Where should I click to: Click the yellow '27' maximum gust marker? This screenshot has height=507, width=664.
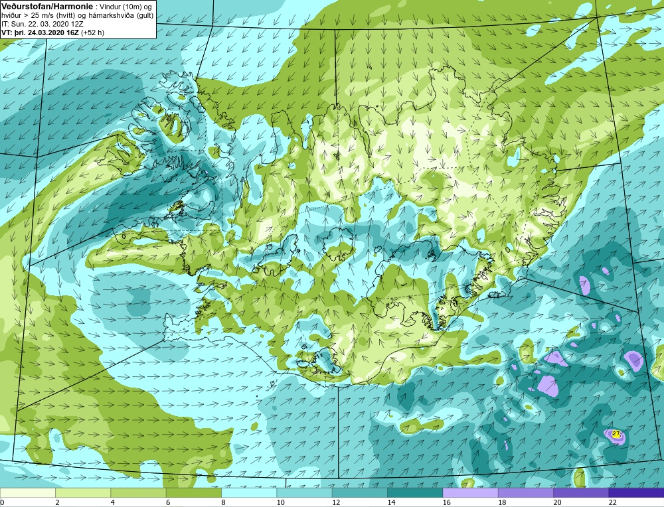pyautogui.click(x=616, y=434)
